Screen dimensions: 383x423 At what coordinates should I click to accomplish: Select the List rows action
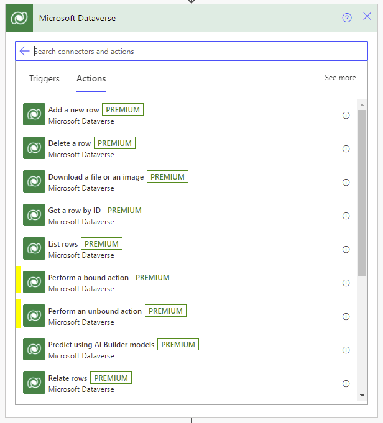click(187, 248)
